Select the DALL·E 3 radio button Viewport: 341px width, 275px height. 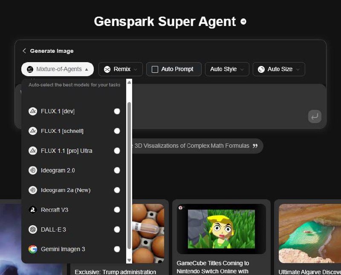[x=117, y=229]
